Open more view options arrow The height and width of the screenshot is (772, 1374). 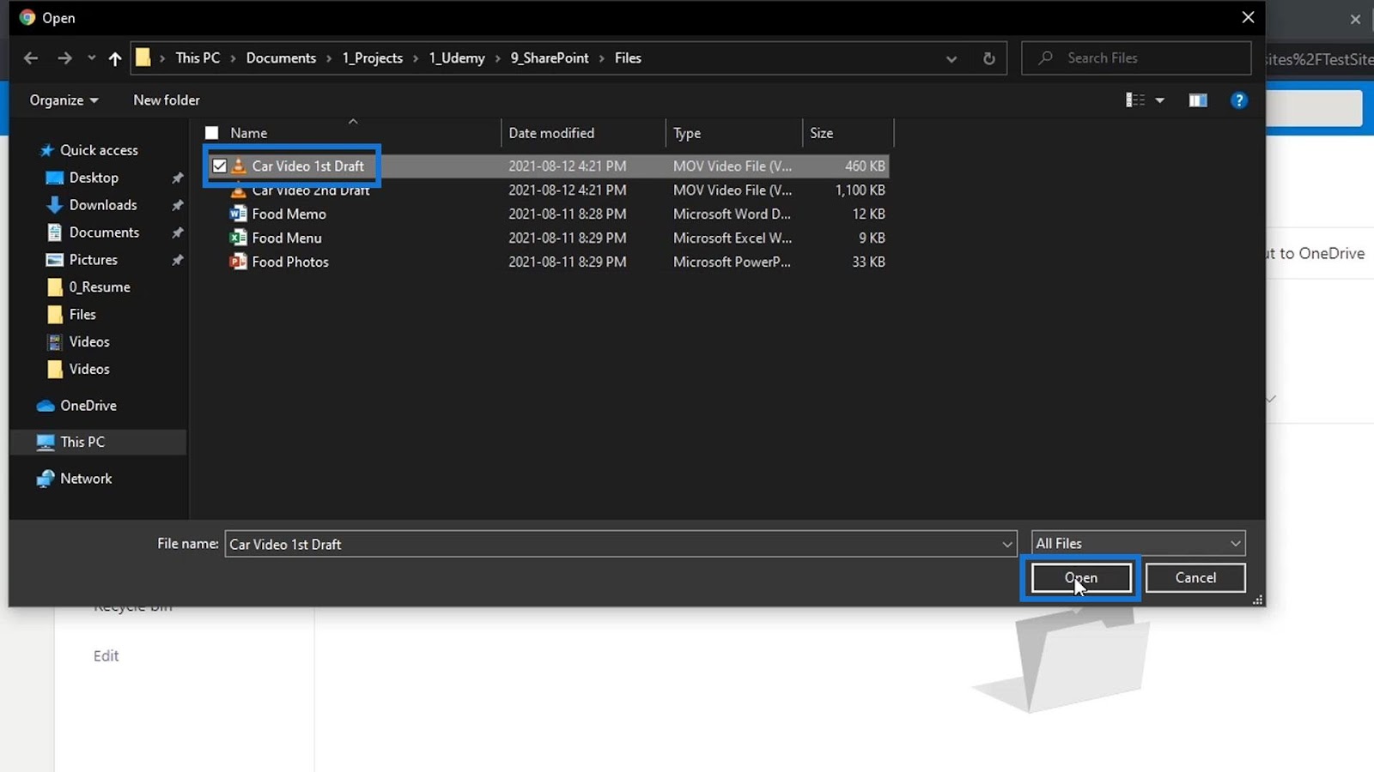pyautogui.click(x=1159, y=100)
